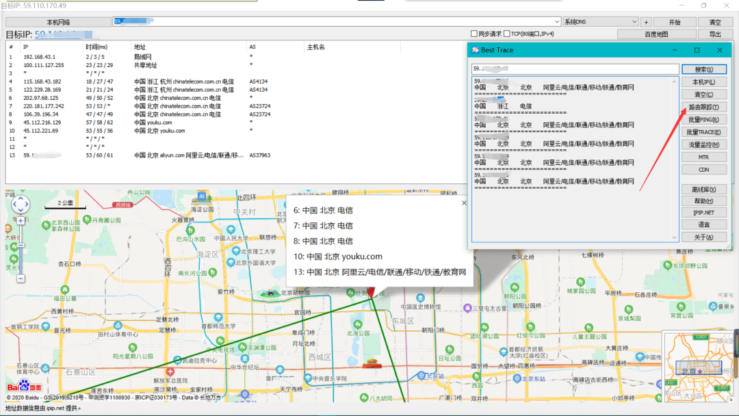Open the 系统DNS dropdown

click(601, 22)
